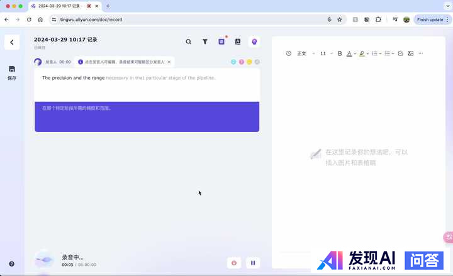This screenshot has width=453, height=276.
Task: Click into the notes editor area
Action: [358, 157]
